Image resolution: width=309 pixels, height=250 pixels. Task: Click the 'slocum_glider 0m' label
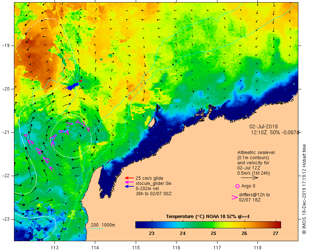(x=153, y=183)
